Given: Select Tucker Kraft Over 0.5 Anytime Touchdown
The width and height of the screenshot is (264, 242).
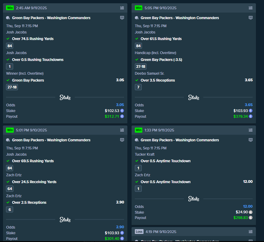Looking at the screenshot, I should tap(166, 161).
